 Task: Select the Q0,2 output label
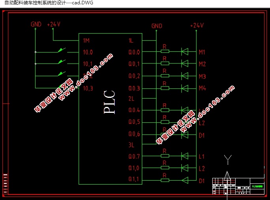click(x=134, y=76)
